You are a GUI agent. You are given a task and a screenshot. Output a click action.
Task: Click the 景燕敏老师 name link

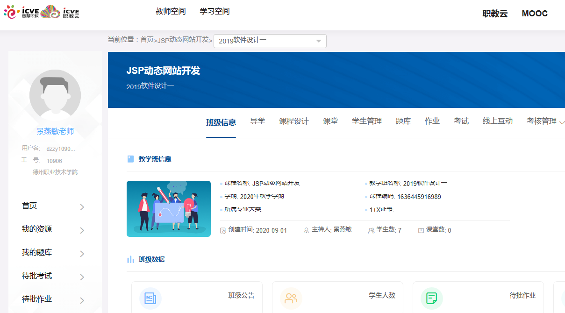coord(55,131)
